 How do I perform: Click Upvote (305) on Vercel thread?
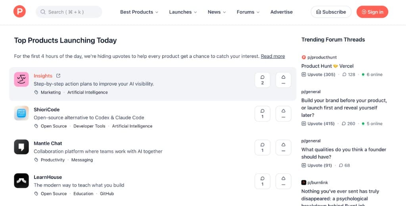[x=318, y=75]
